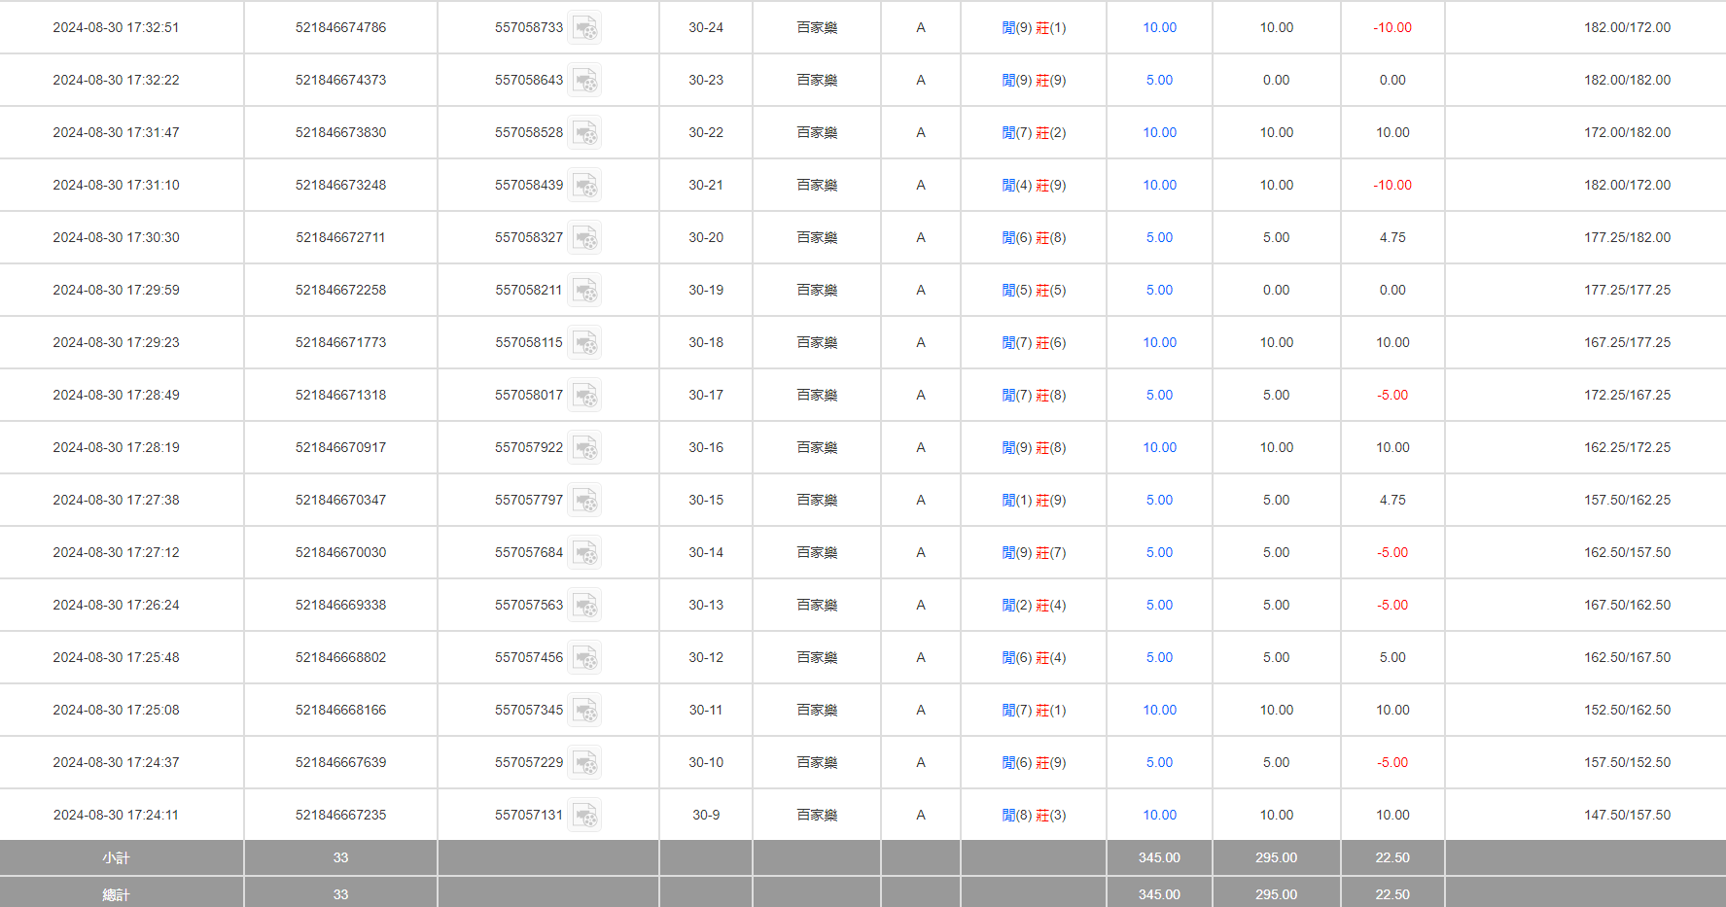The width and height of the screenshot is (1726, 907).
Task: Open video replay for round 557057922
Action: coord(584,448)
